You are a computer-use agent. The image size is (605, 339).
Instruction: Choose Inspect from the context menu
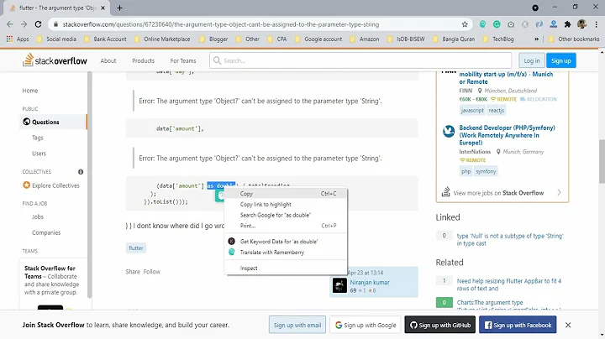point(286,269)
